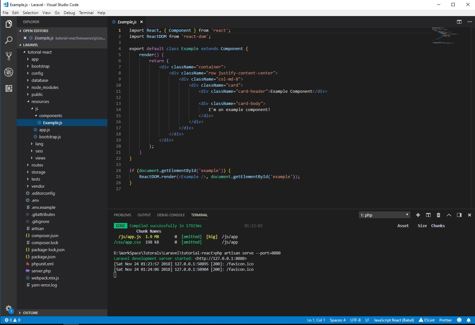Hide the terminal panel
This screenshot has width=475, height=325.
pos(469,215)
